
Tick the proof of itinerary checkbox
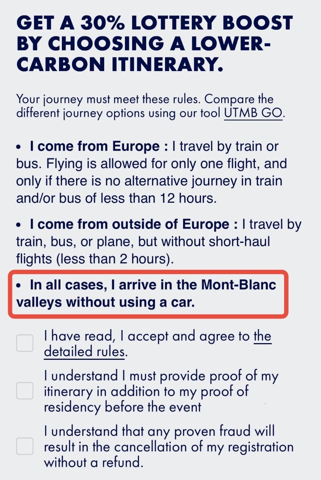[x=25, y=391]
